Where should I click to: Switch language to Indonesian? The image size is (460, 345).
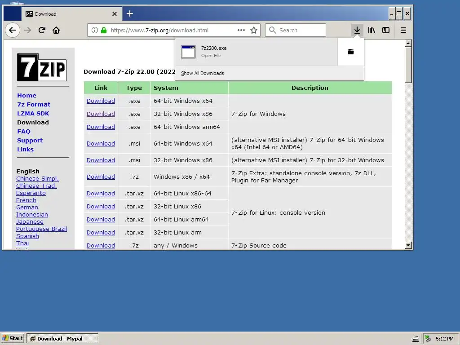pos(32,214)
